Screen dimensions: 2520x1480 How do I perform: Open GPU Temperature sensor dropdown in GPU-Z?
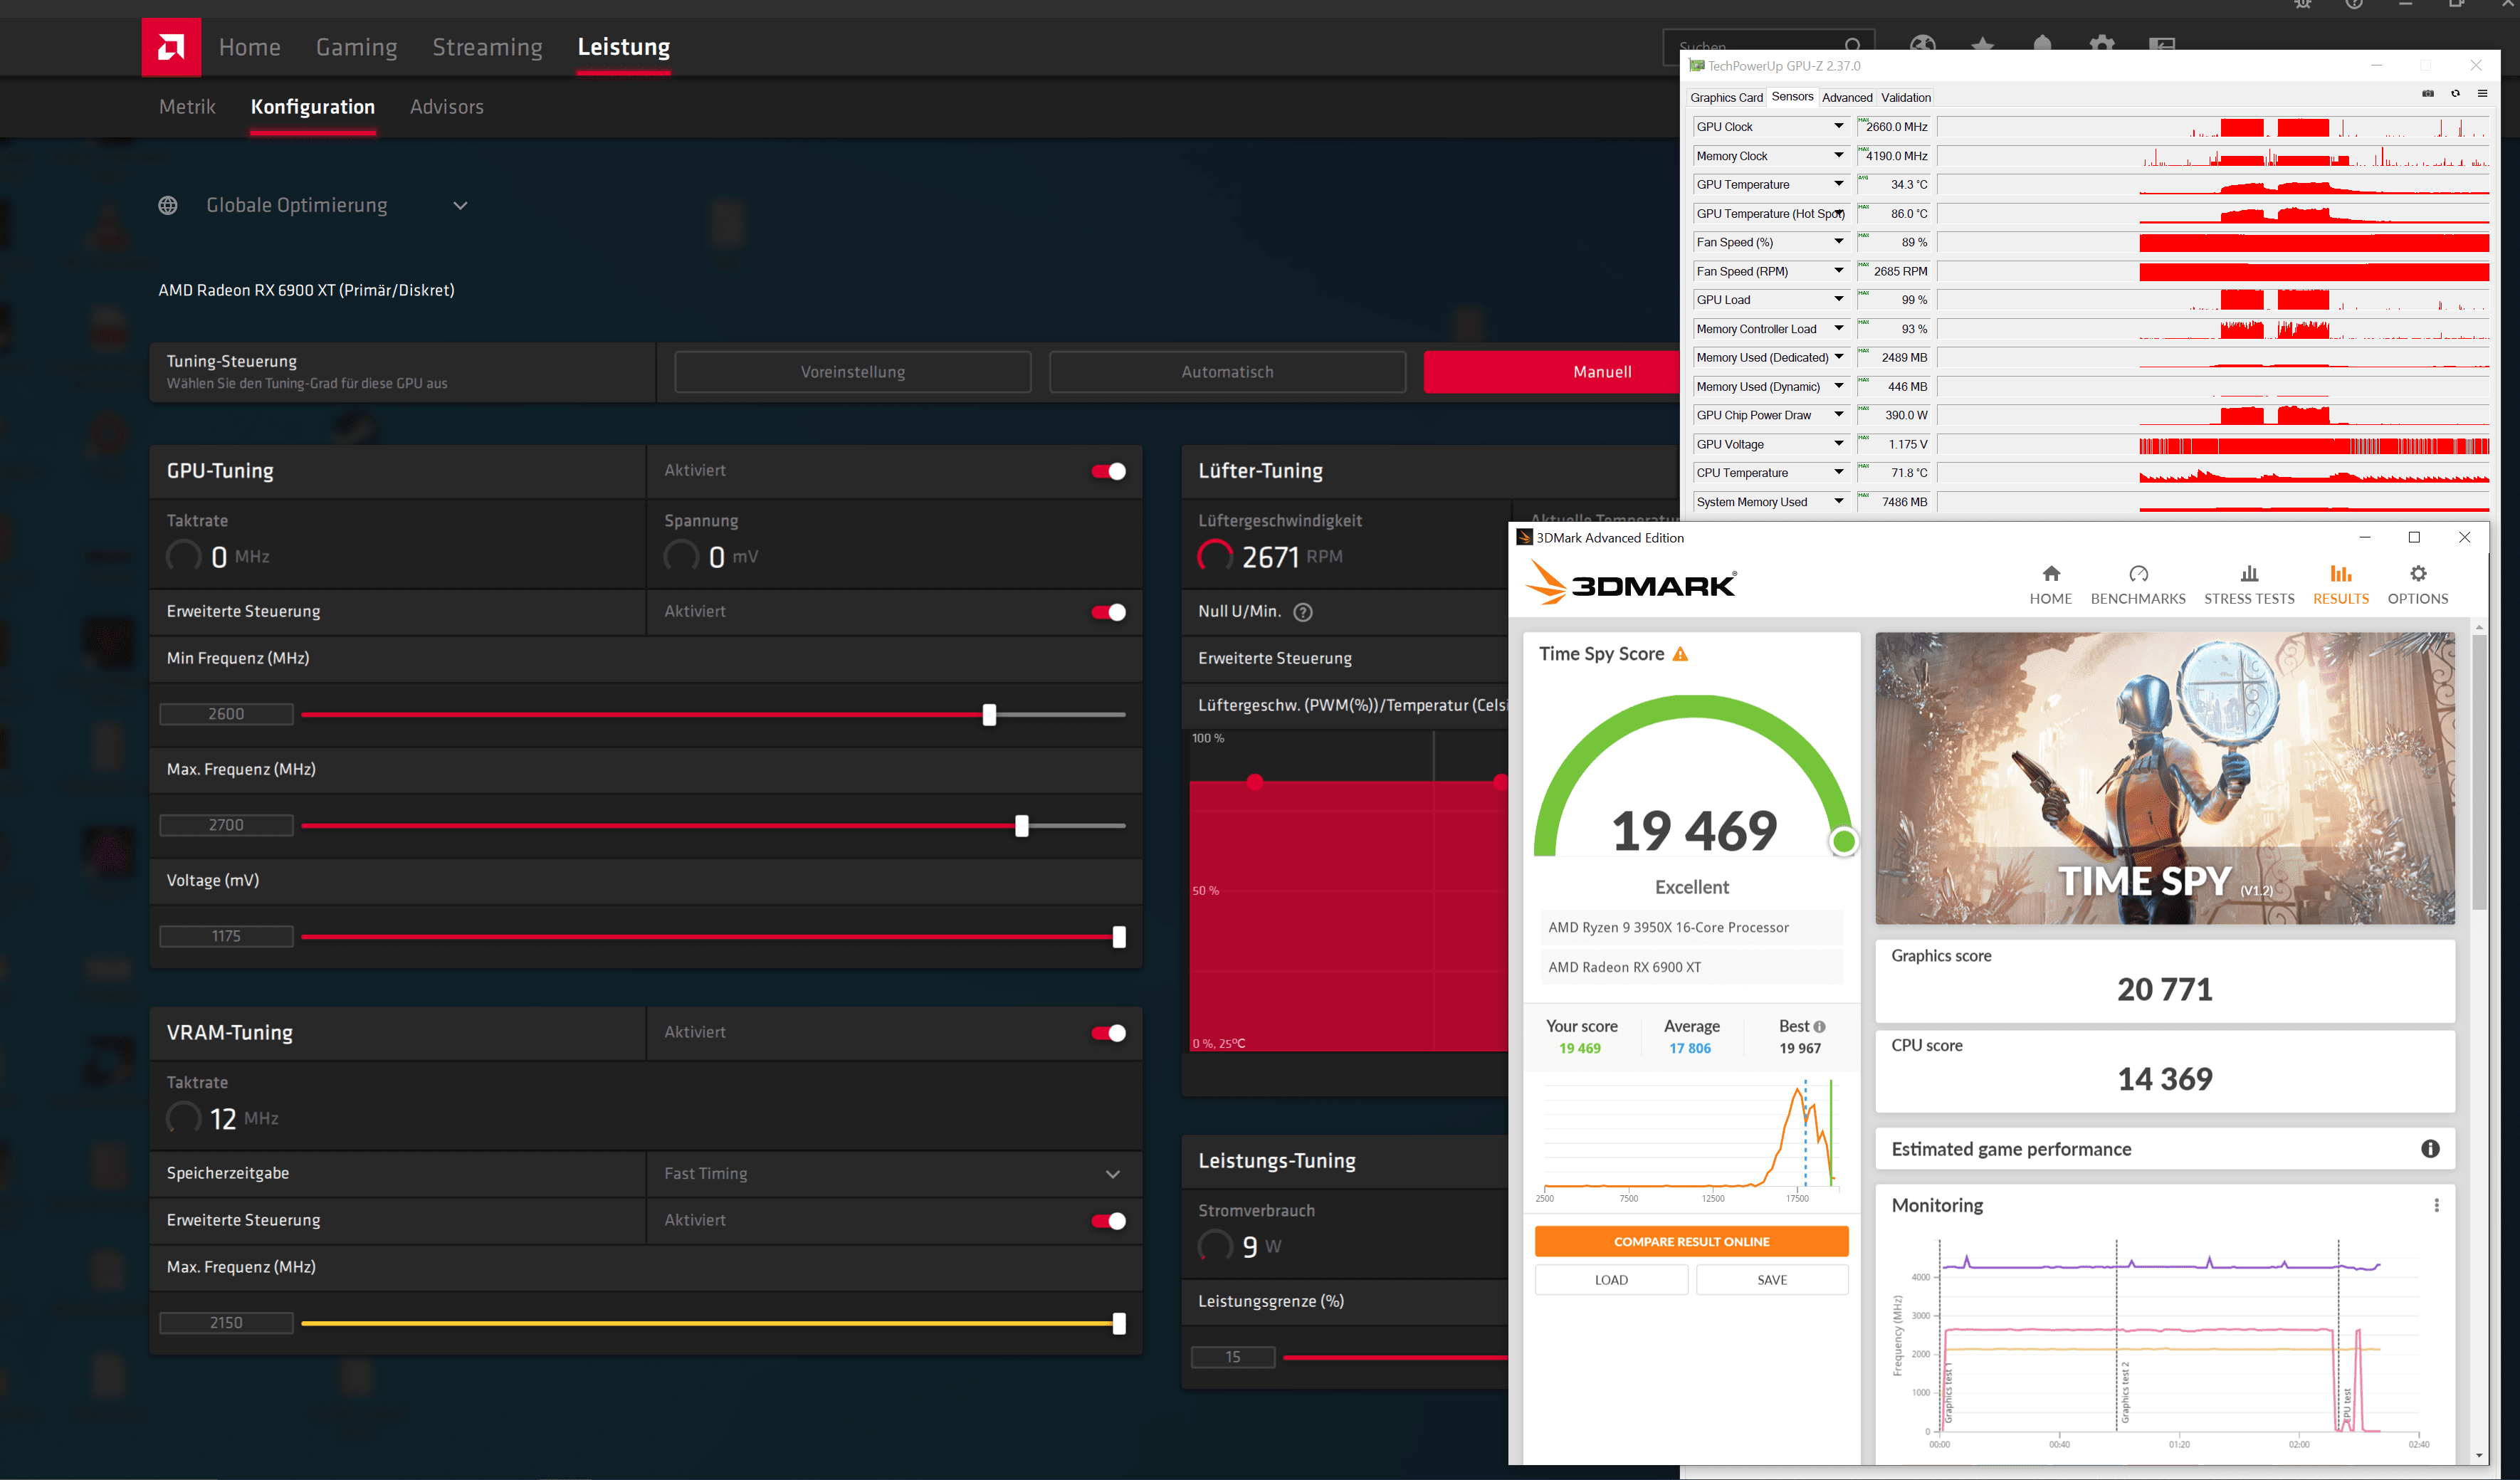[x=1838, y=184]
